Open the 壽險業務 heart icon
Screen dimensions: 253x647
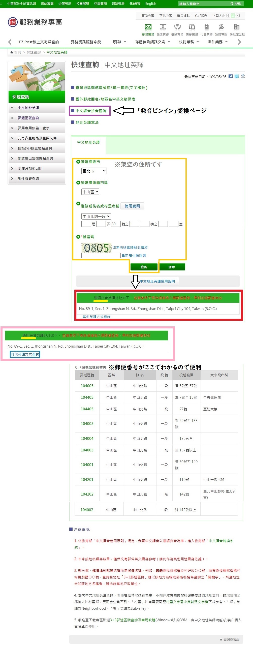click(x=177, y=27)
